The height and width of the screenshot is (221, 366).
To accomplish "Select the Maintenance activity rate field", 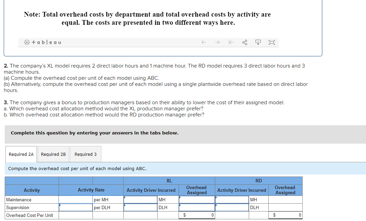I will point(76,200).
